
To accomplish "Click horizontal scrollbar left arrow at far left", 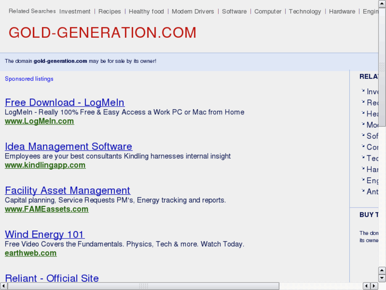I will click(3, 286).
